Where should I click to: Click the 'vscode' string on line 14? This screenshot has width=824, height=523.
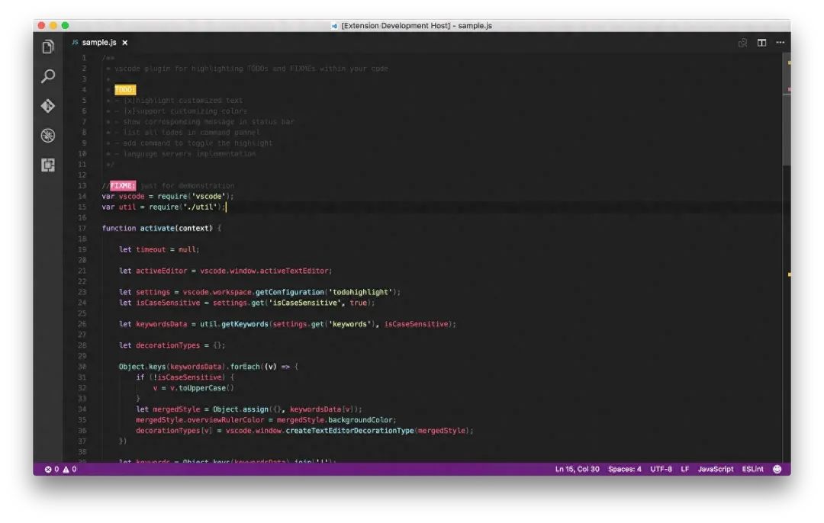tap(208, 197)
